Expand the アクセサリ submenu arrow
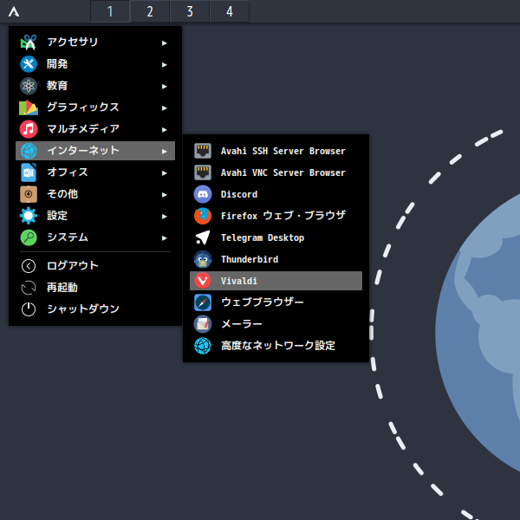This screenshot has width=520, height=520. 165,42
